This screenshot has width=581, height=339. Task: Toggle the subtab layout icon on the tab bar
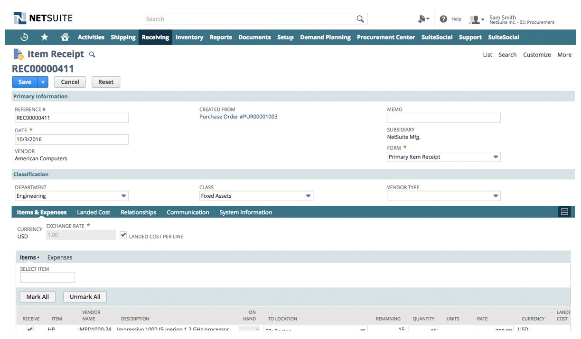[x=564, y=212]
